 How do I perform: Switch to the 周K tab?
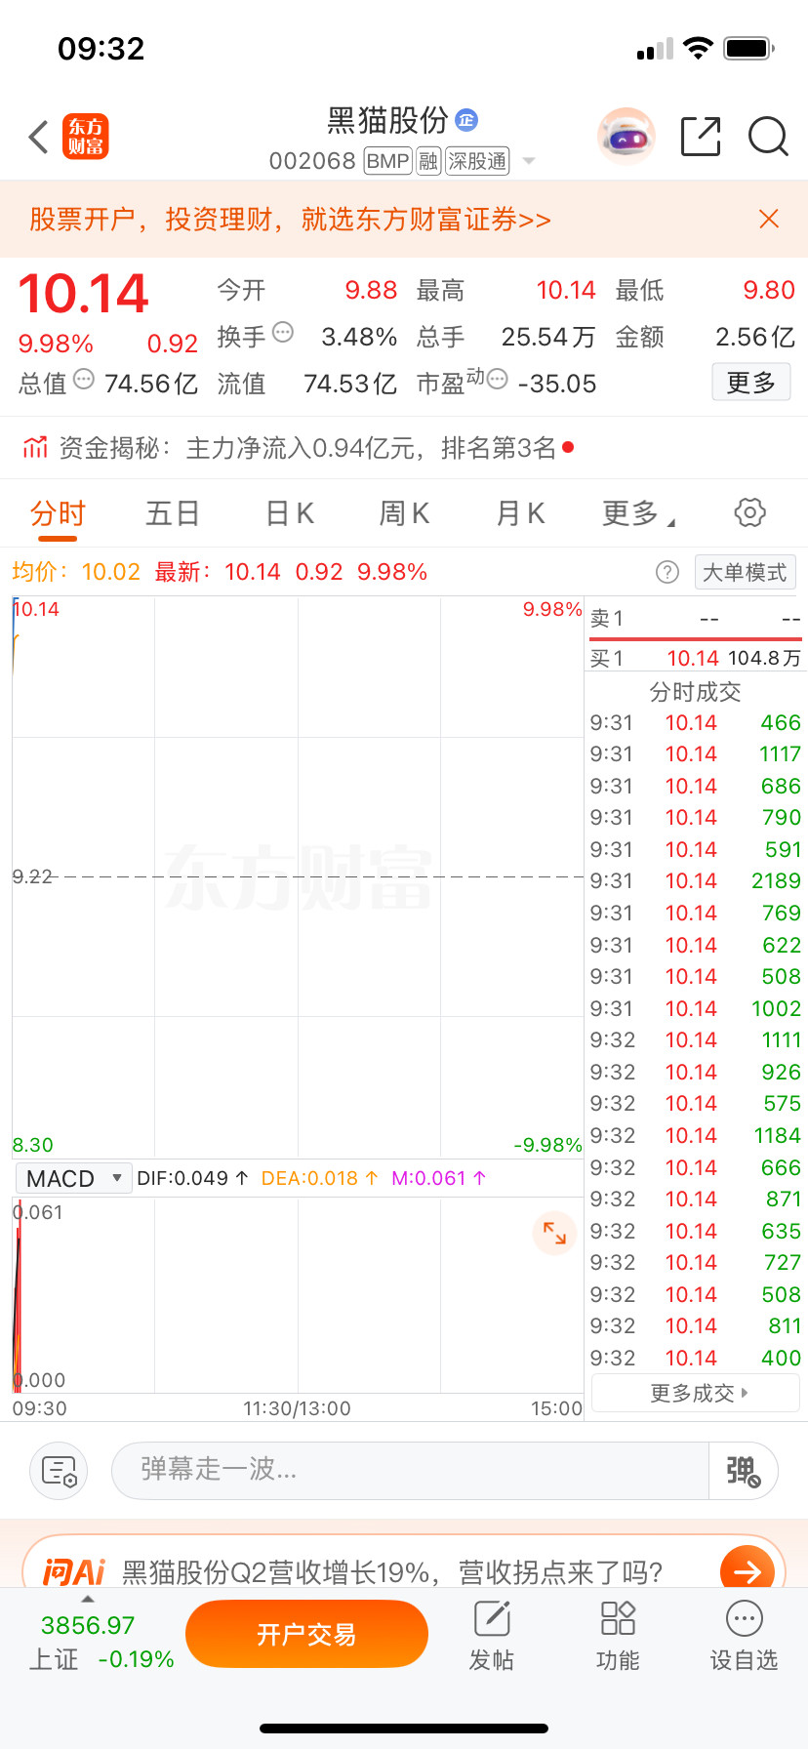[404, 513]
